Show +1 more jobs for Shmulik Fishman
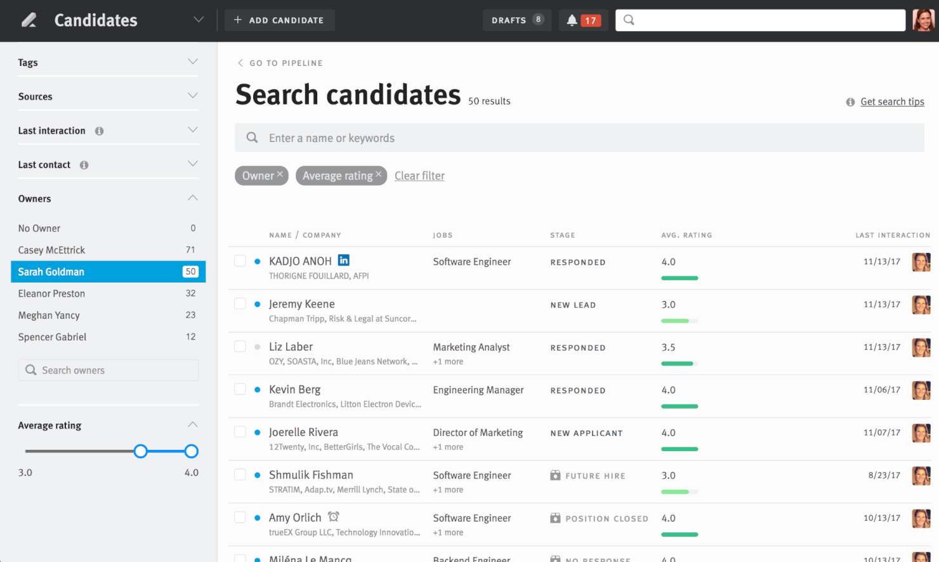This screenshot has width=939, height=562. point(448,490)
